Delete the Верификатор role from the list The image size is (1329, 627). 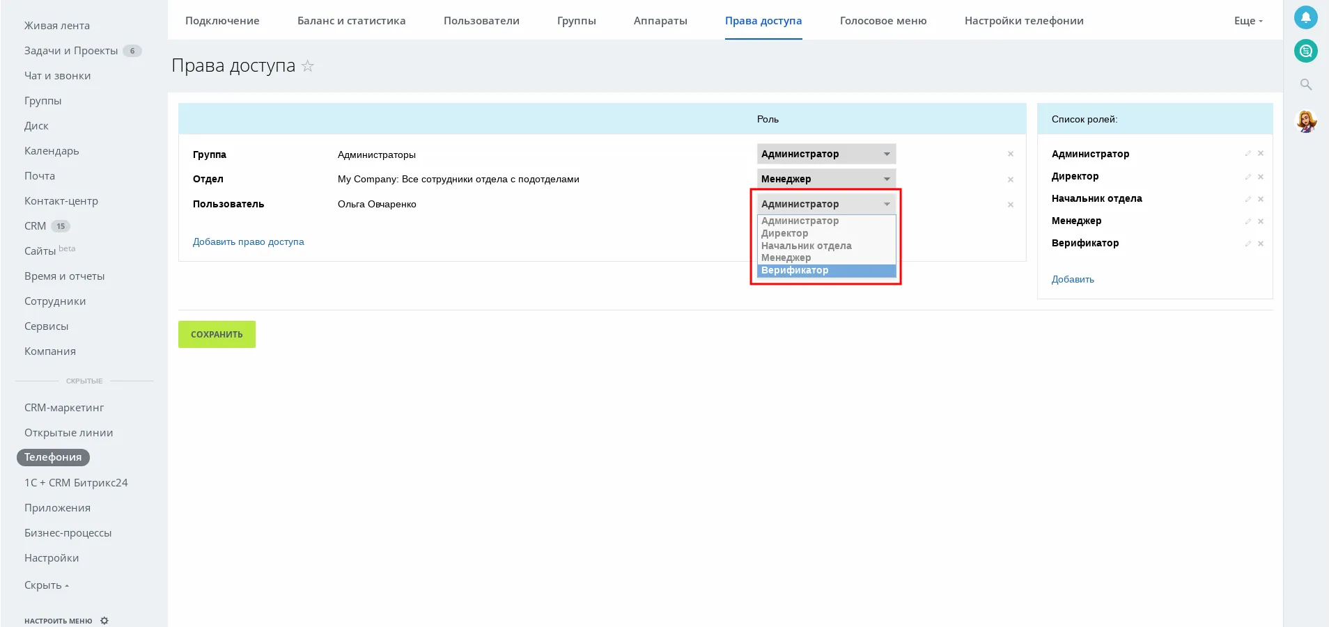point(1261,244)
